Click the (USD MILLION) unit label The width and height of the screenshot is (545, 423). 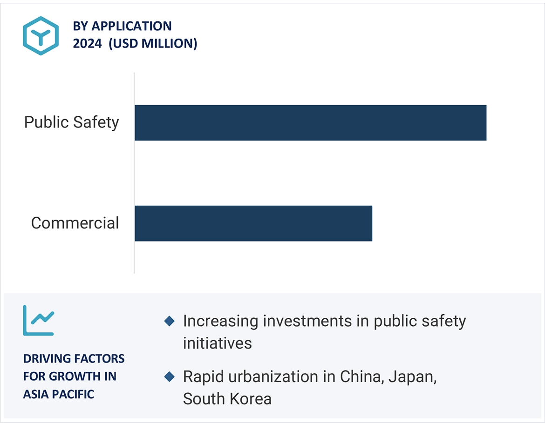click(153, 44)
